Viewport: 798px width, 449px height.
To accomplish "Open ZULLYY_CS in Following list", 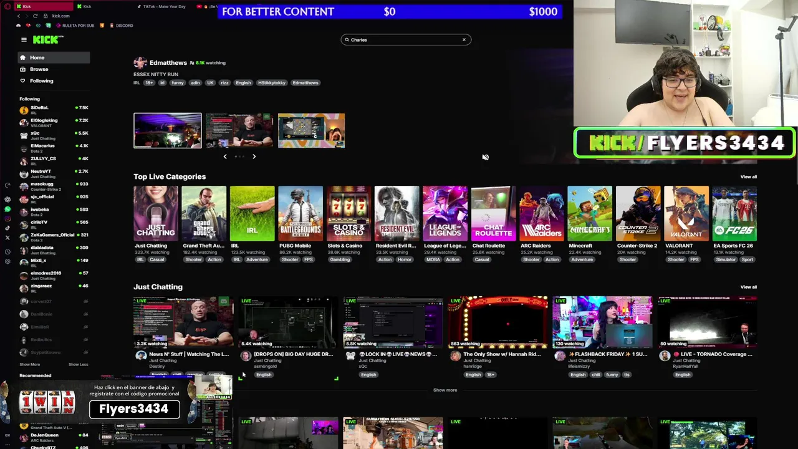I will [54, 161].
